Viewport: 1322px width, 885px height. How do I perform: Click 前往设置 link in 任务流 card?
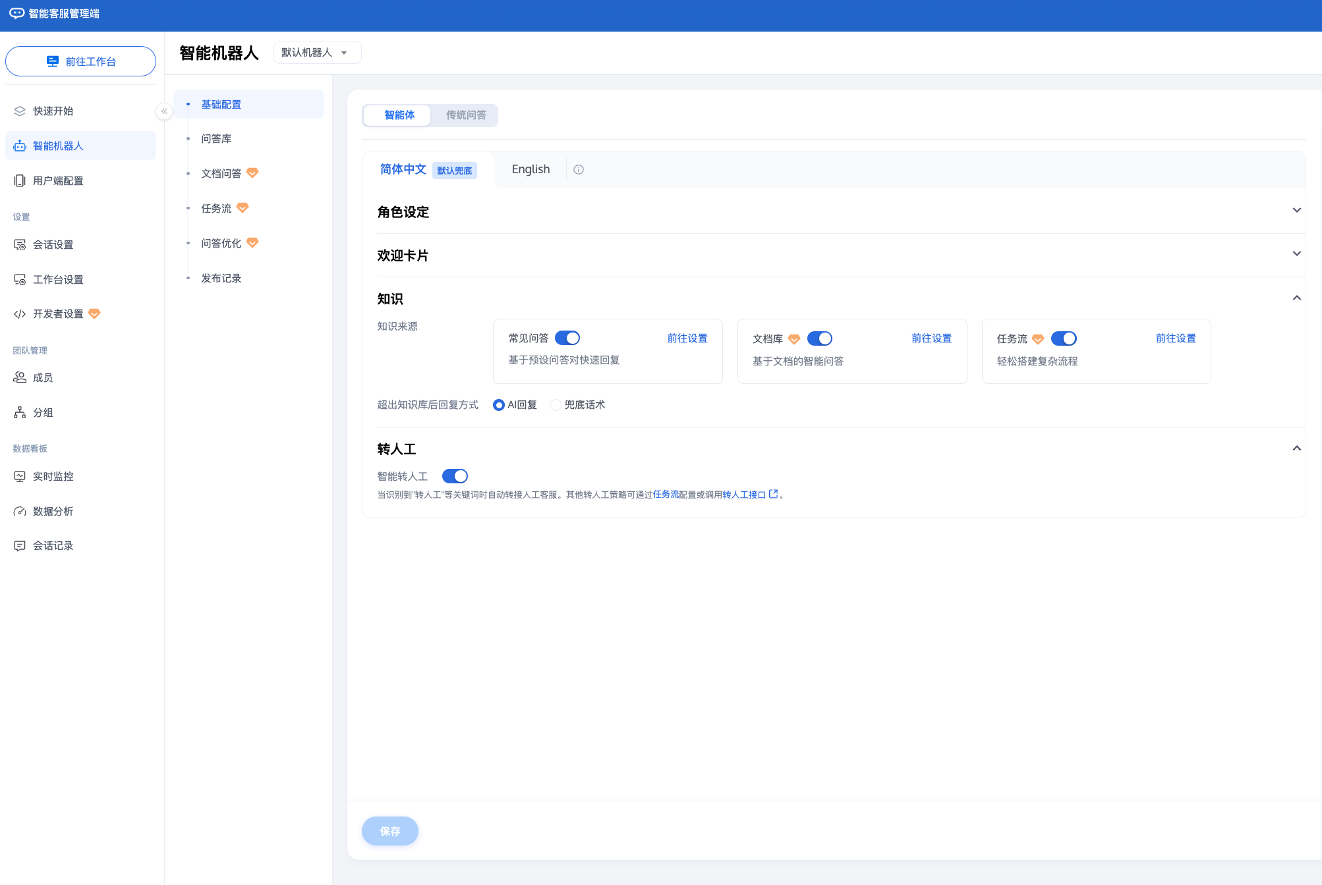(1175, 338)
